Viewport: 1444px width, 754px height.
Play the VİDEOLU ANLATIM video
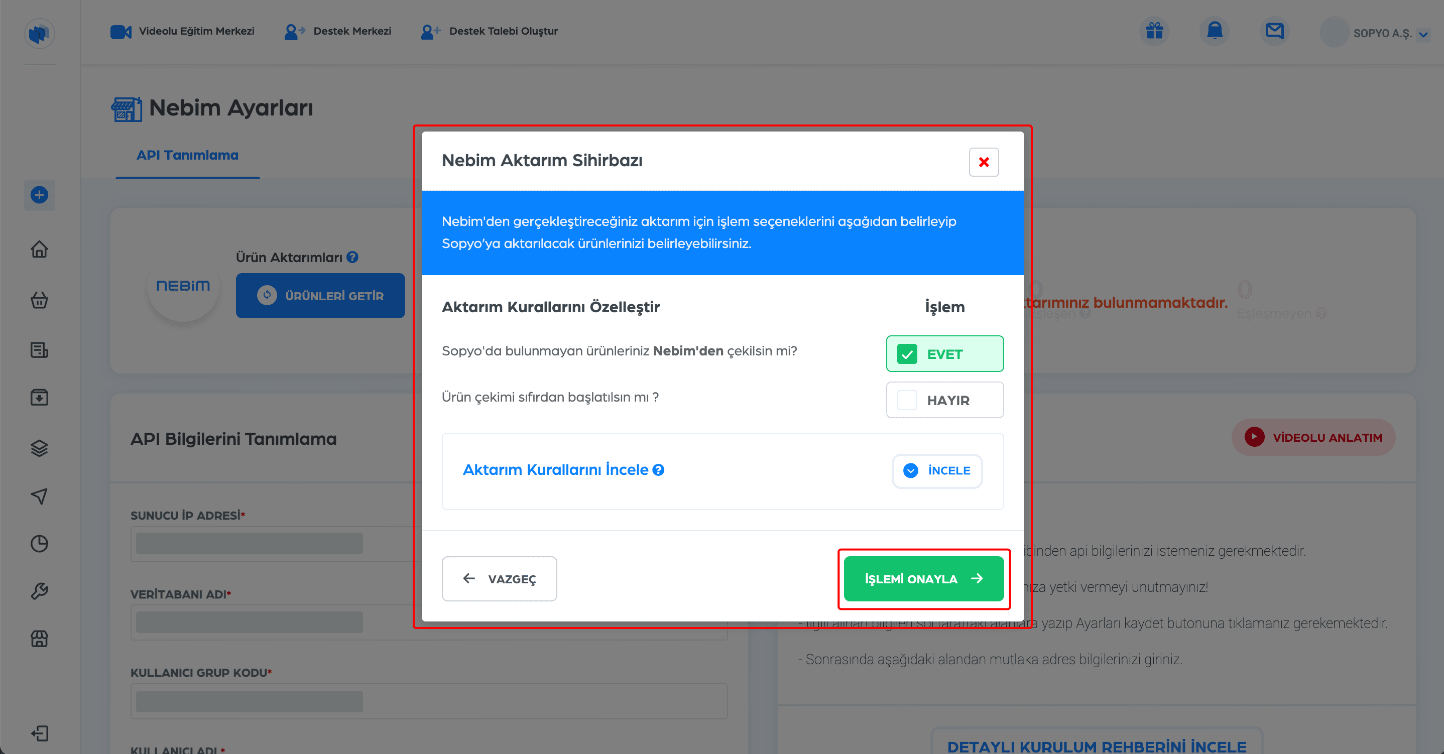point(1313,437)
